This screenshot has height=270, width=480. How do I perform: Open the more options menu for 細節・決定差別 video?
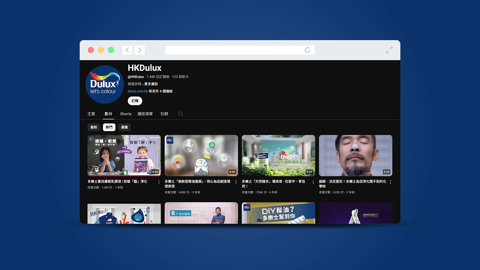[x=390, y=182]
